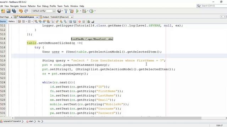227x127 pixels.
Task: Click the browser globe icon
Action: pyautogui.click(x=59, y=11)
